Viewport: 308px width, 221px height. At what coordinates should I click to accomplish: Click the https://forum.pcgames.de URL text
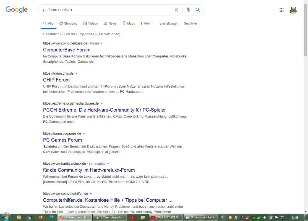pyautogui.click(x=62, y=133)
